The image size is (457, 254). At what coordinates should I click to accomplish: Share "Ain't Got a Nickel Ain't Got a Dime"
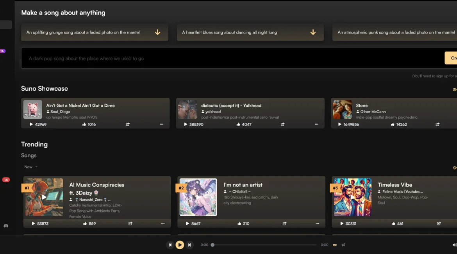128,124
